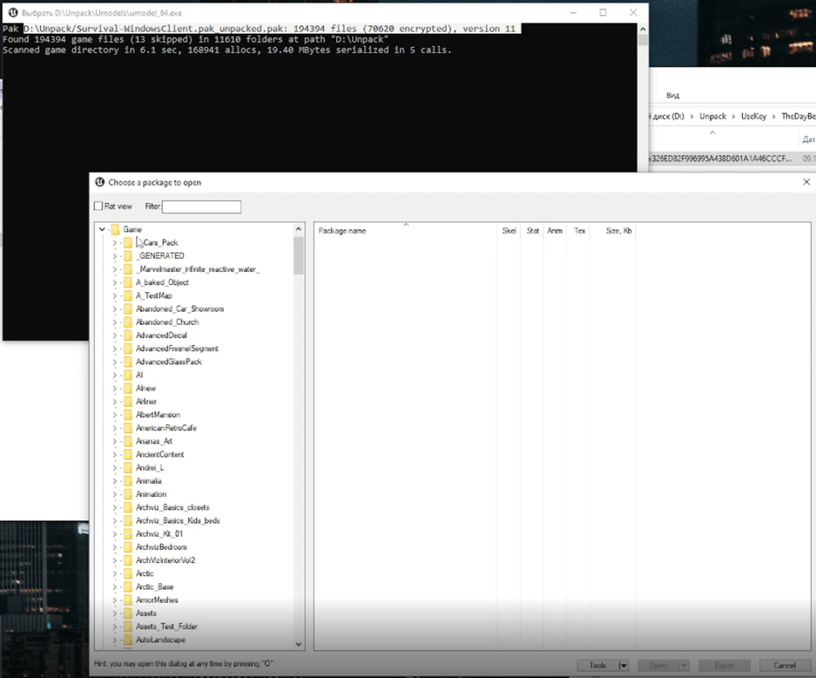The height and width of the screenshot is (678, 816).
Task: Cancel the package chooser dialog
Action: click(785, 666)
